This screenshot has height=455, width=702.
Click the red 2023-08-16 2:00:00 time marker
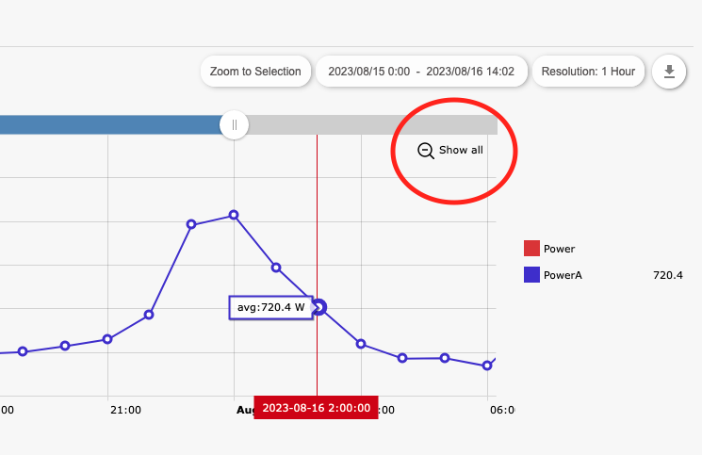pyautogui.click(x=316, y=408)
